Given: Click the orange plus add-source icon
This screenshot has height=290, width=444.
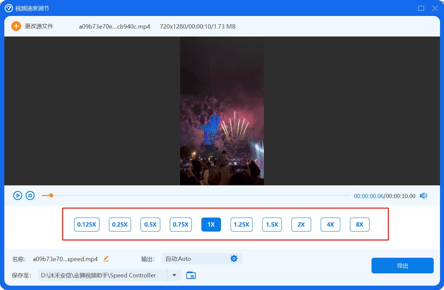Looking at the screenshot, I should pyautogui.click(x=16, y=26).
